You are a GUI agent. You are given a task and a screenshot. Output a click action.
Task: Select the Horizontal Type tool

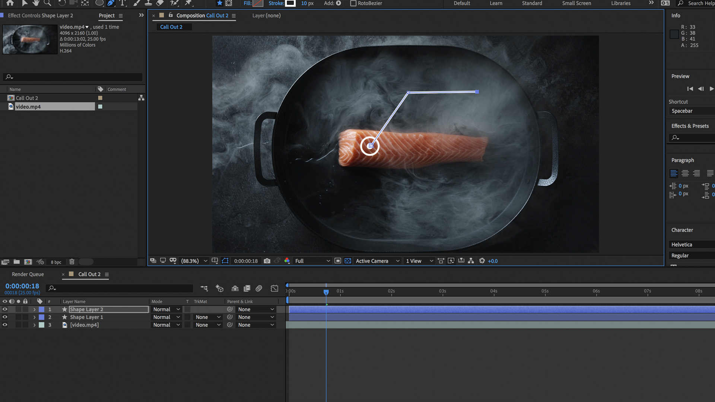123,3
